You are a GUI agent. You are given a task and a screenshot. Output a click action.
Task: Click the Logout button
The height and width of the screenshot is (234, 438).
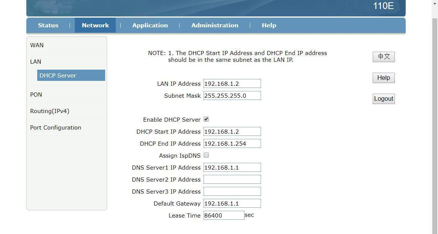[384, 98]
